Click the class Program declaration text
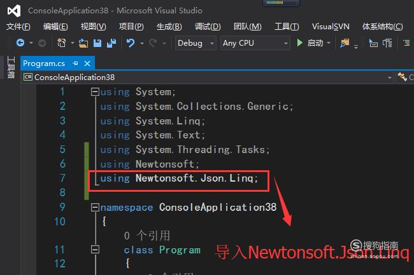Image resolution: width=414 pixels, height=275 pixels. (x=162, y=250)
